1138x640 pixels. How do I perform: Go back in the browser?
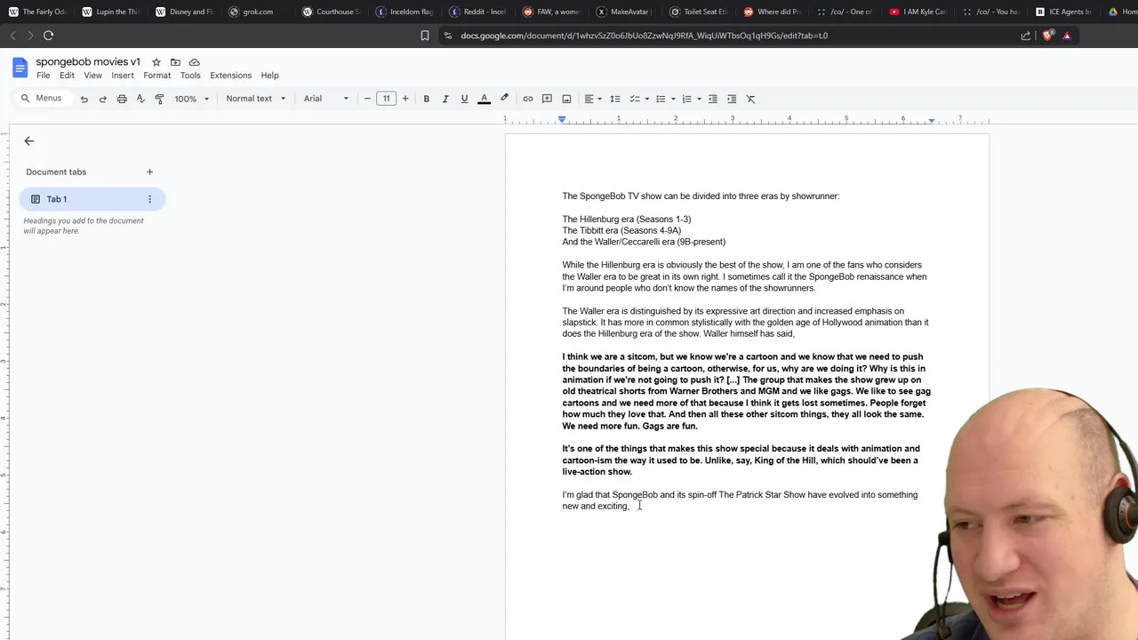(x=12, y=36)
